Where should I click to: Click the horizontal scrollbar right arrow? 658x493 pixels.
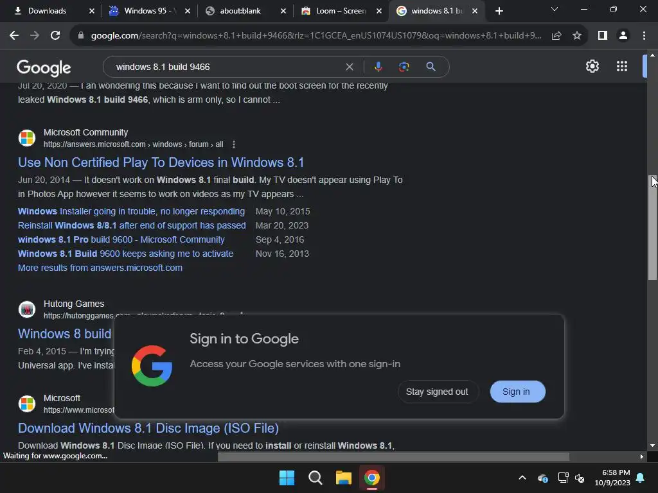click(x=642, y=456)
